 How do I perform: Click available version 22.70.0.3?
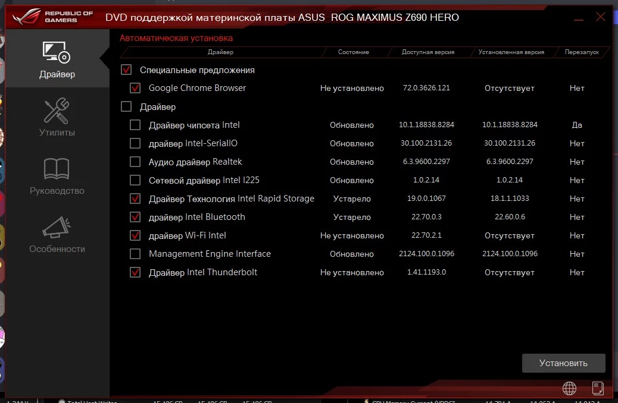tap(426, 217)
